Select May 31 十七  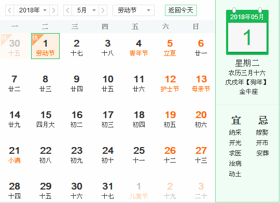click(x=107, y=191)
